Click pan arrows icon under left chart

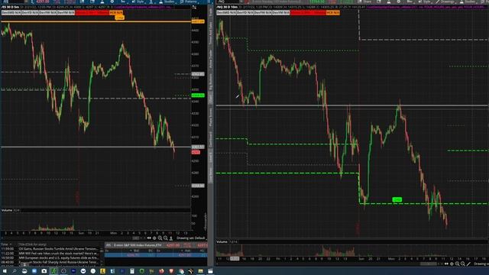[x=149, y=238]
